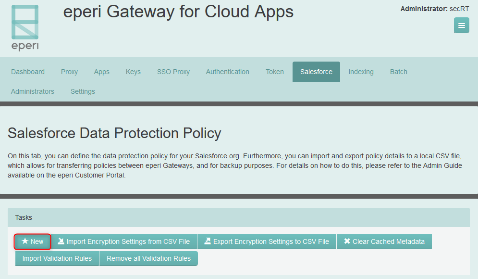
Task: Open the hamburger menu button
Action: click(x=461, y=25)
